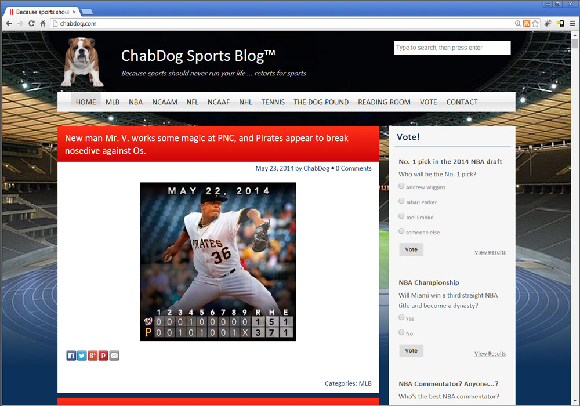Open VOTE navigation item
The image size is (580, 406).
coord(429,102)
